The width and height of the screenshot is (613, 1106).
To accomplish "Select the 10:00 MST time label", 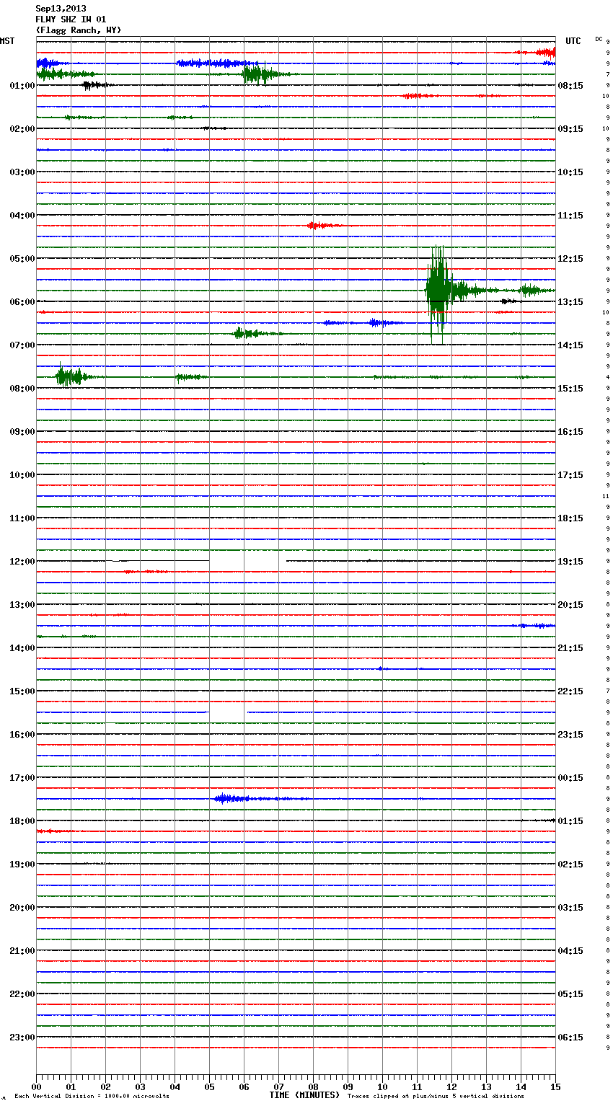I will click(x=22, y=475).
